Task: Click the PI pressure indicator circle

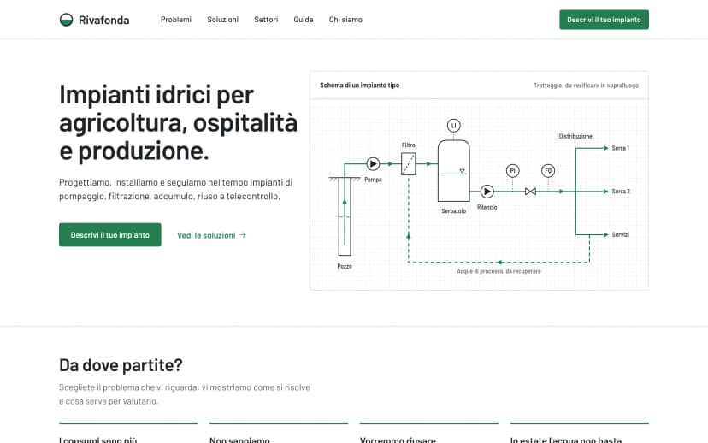Action: (x=512, y=171)
